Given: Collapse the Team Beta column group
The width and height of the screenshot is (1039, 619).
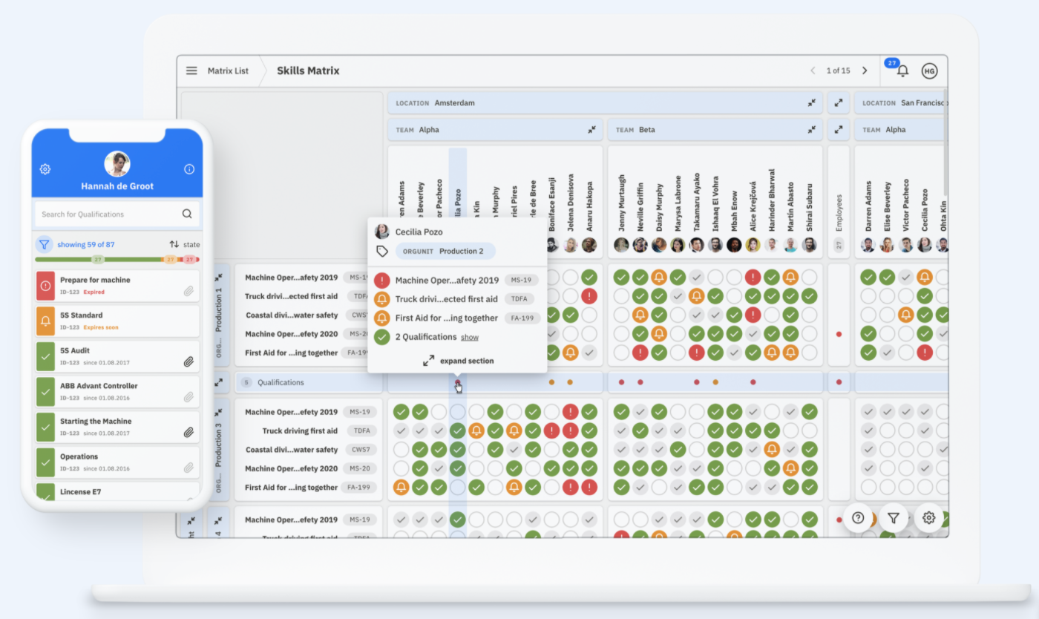Looking at the screenshot, I should [x=812, y=130].
